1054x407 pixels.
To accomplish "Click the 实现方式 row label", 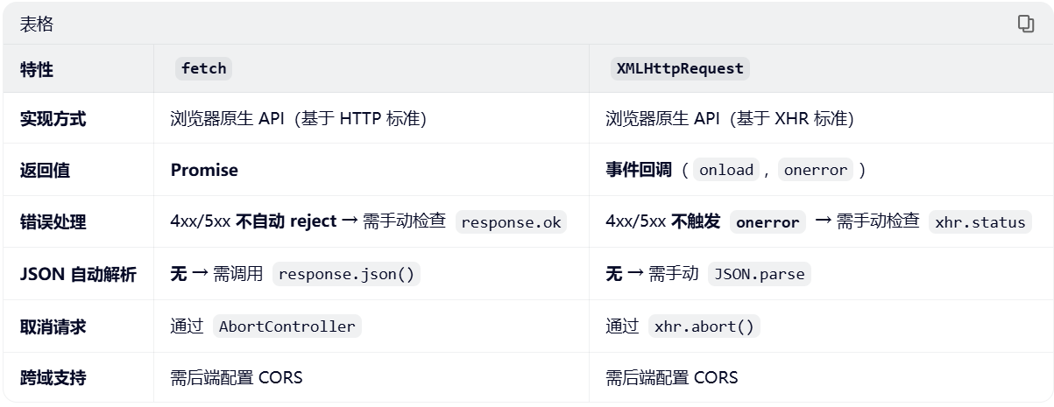I will 53,119.
